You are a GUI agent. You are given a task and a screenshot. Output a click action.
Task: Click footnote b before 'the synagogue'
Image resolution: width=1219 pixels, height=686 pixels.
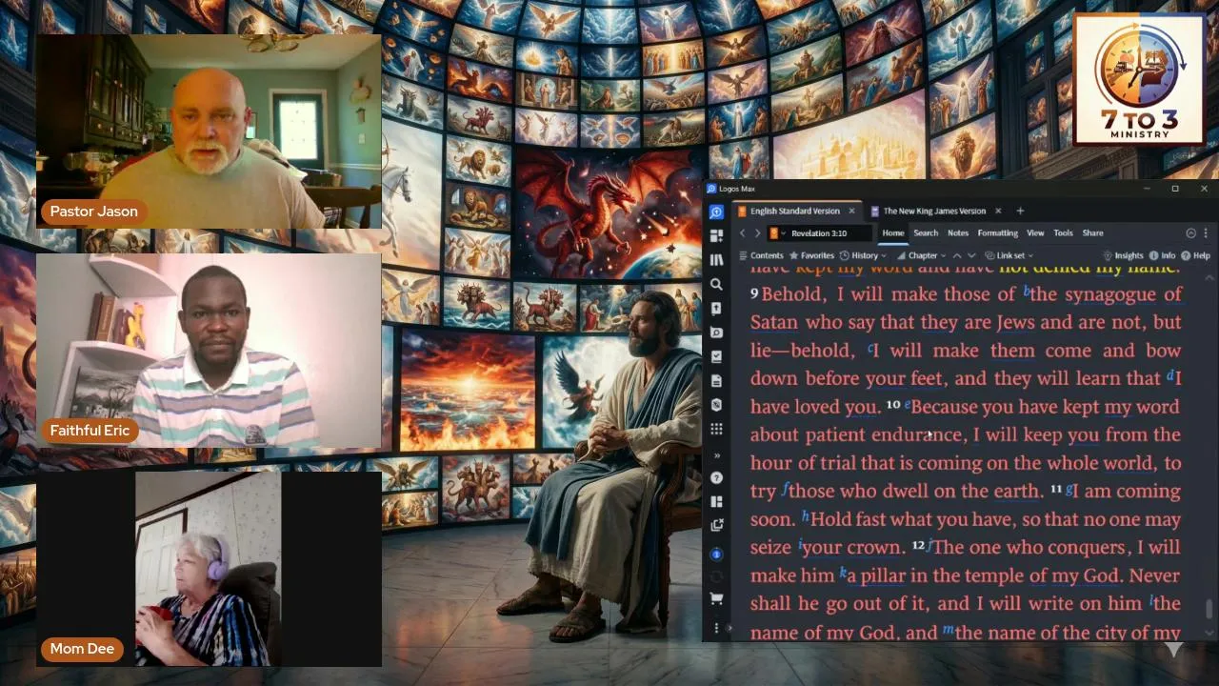(1027, 292)
